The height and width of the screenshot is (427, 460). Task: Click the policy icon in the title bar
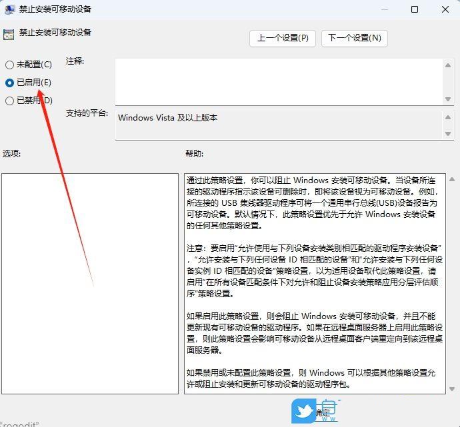pos(11,9)
